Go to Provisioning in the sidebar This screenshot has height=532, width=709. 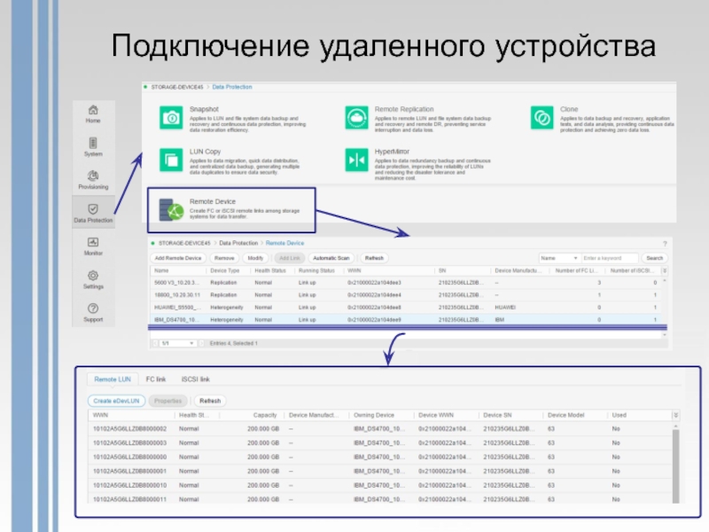[93, 176]
